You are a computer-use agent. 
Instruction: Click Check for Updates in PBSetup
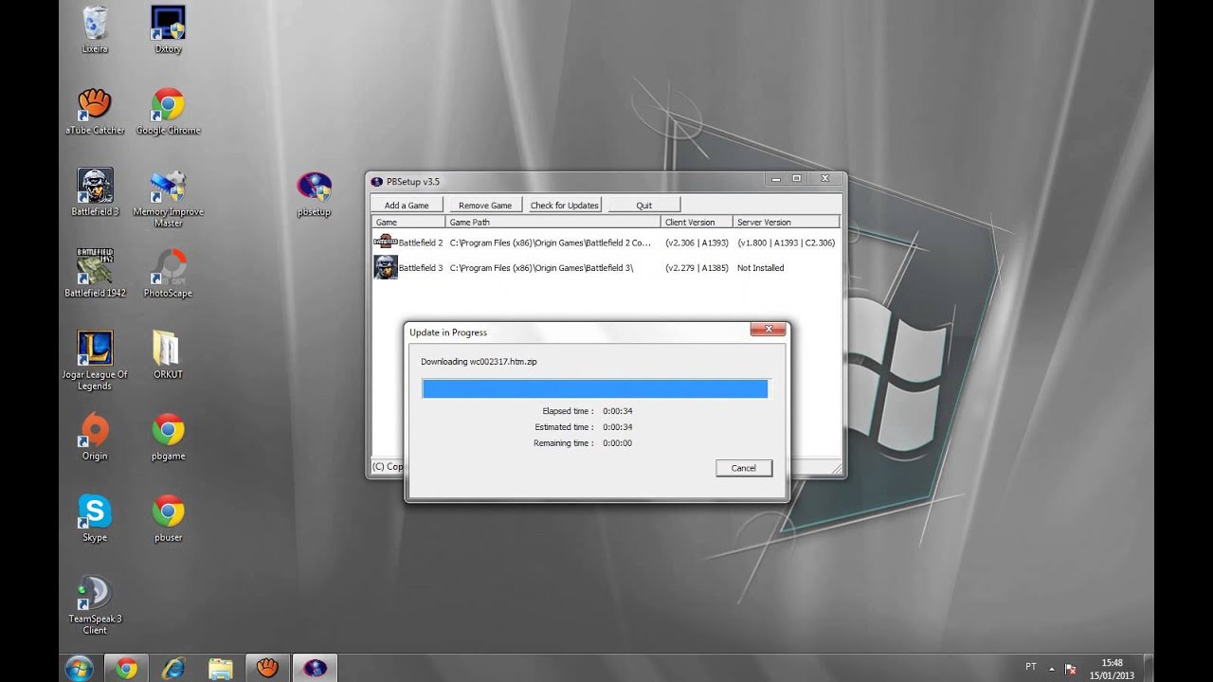click(x=564, y=205)
